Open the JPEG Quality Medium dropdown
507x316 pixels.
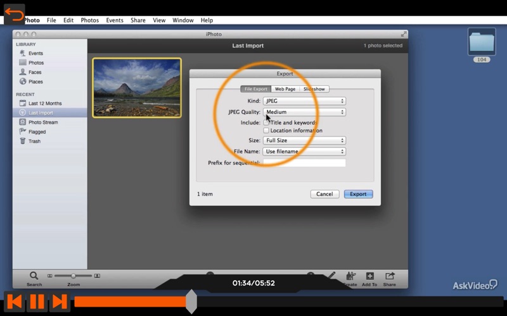pos(304,112)
